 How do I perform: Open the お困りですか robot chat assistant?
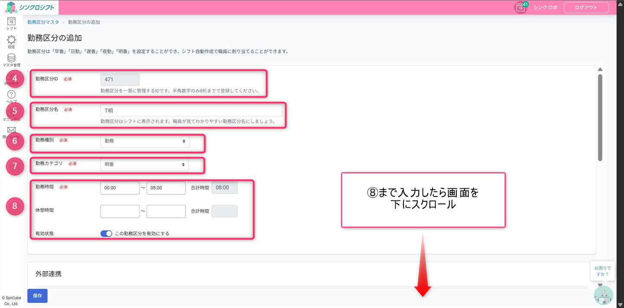point(603,295)
